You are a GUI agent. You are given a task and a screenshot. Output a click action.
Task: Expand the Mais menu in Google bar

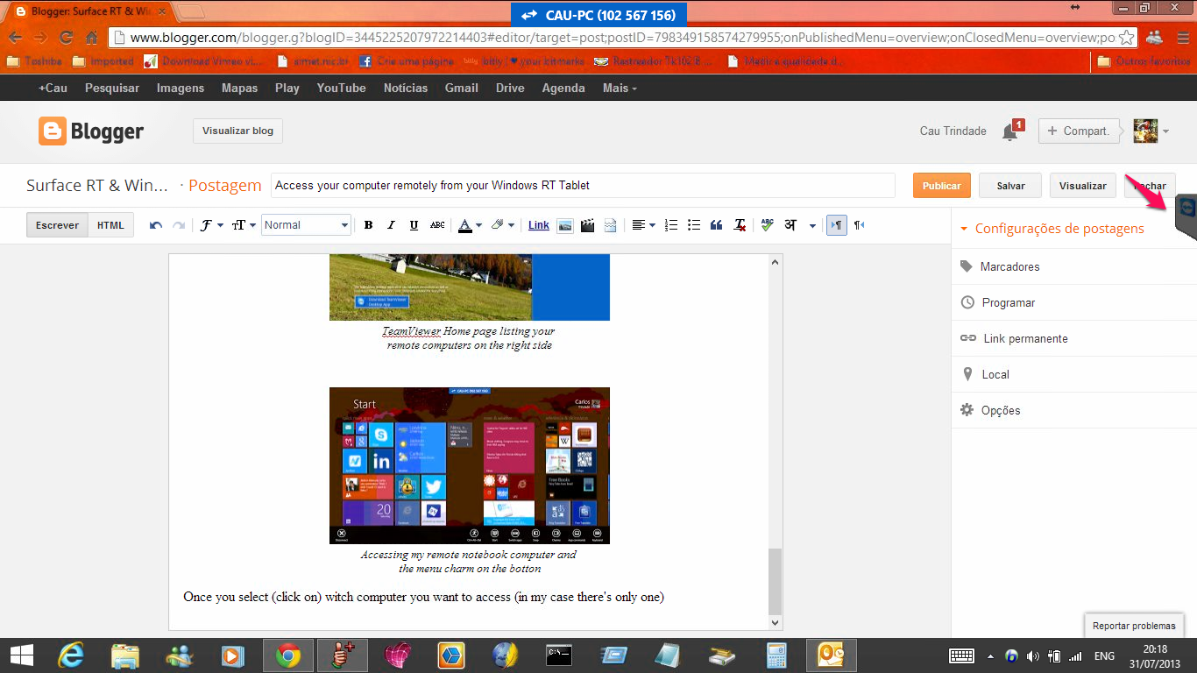(x=620, y=88)
